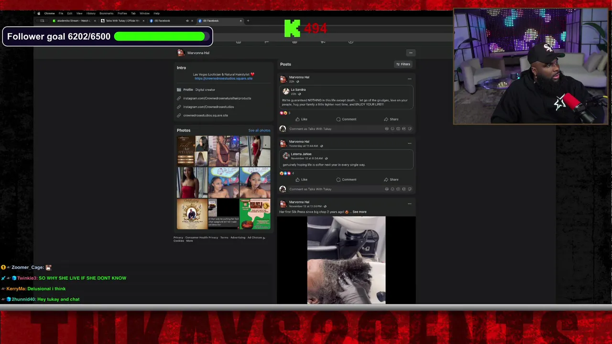Image resolution: width=612 pixels, height=344 pixels.
Task: Open crownedrosestudios.square.site intro bio link
Action: pyautogui.click(x=223, y=78)
